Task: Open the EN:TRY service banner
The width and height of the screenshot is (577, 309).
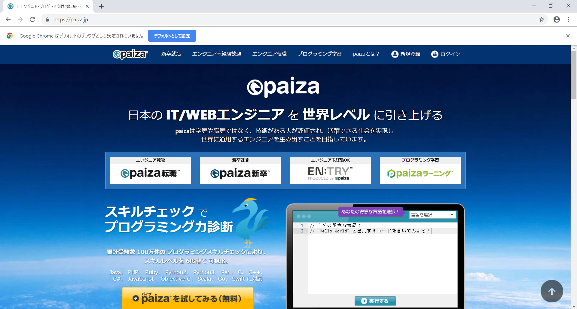Action: coord(330,170)
